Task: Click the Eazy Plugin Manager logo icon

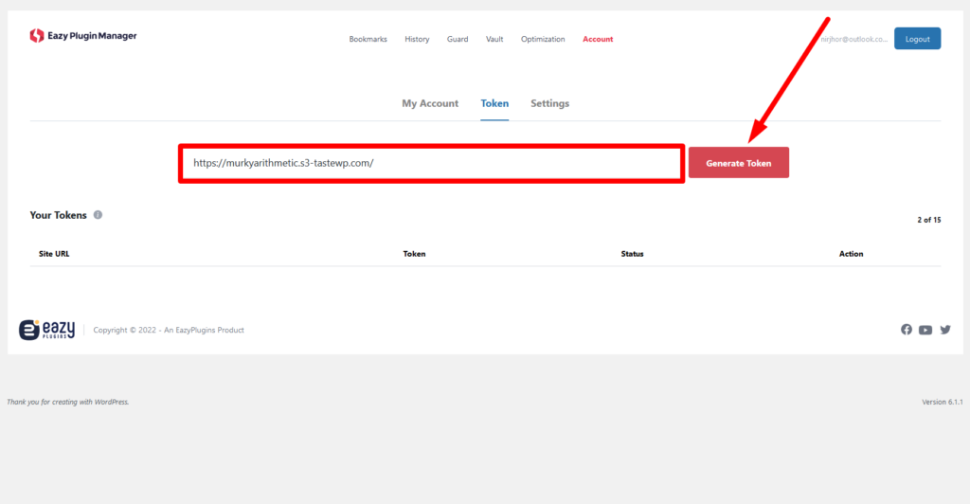Action: 37,36
